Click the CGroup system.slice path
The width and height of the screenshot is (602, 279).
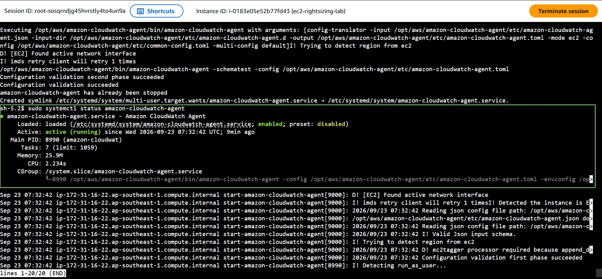pos(124,171)
